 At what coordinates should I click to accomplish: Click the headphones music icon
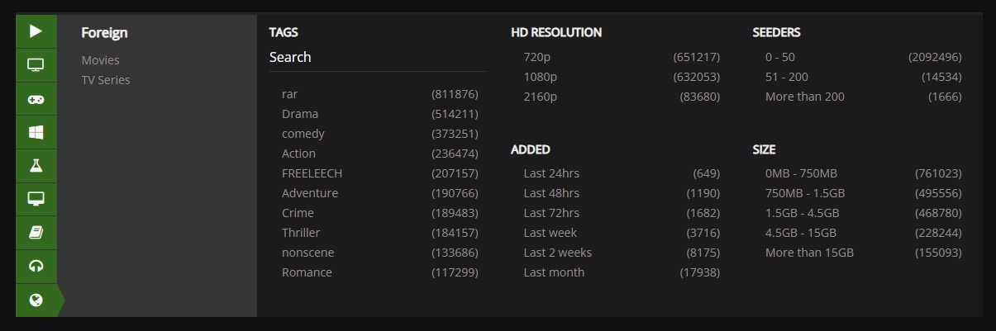point(36,266)
